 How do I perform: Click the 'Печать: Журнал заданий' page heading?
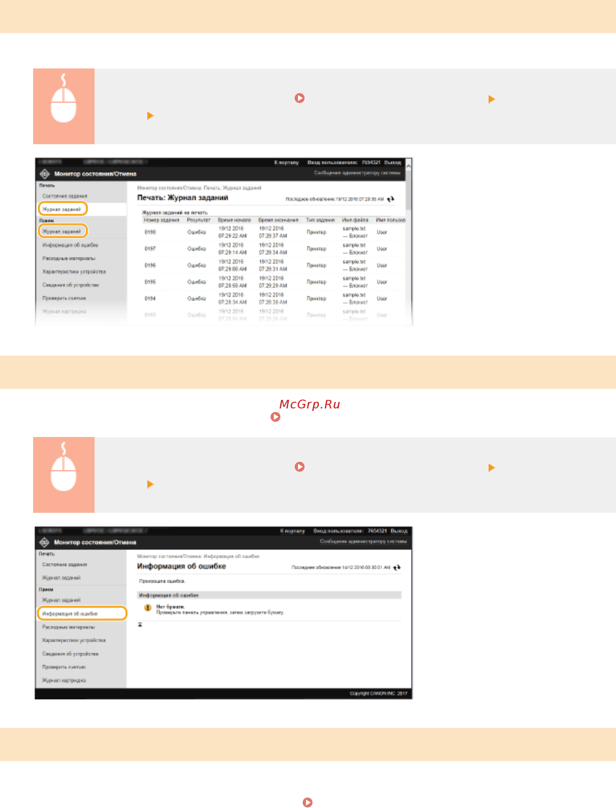pos(183,198)
